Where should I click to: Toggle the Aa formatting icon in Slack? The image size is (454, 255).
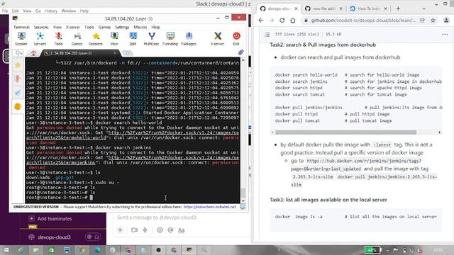(x=182, y=230)
